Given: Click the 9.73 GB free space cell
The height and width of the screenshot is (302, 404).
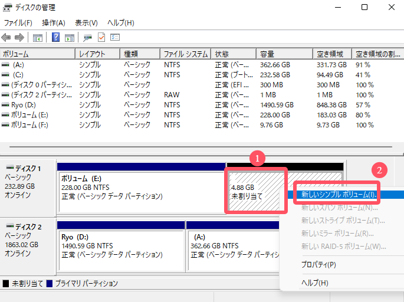Looking at the screenshot, I should 328,125.
